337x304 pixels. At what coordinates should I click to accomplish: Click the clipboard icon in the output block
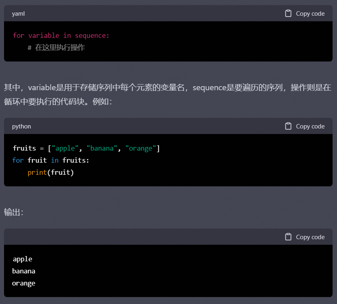tap(288, 237)
